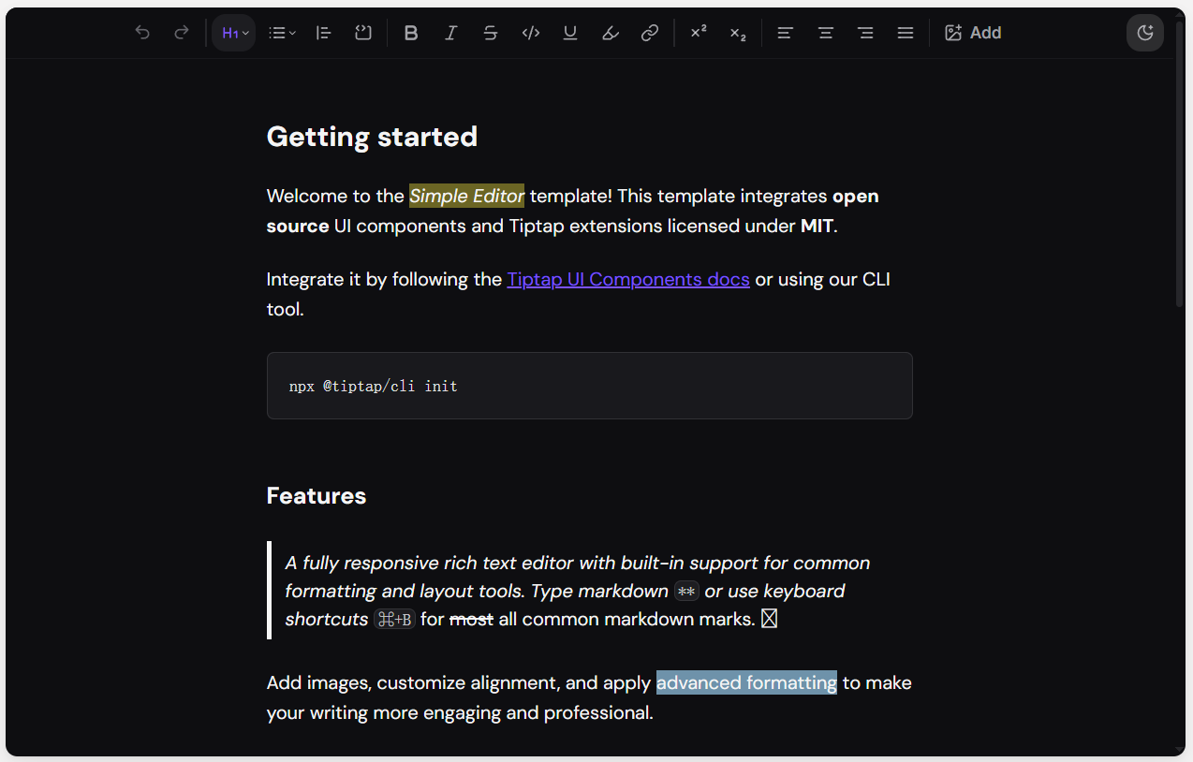Viewport: 1193px width, 762px height.
Task: Open the highlighter color picker
Action: (610, 33)
